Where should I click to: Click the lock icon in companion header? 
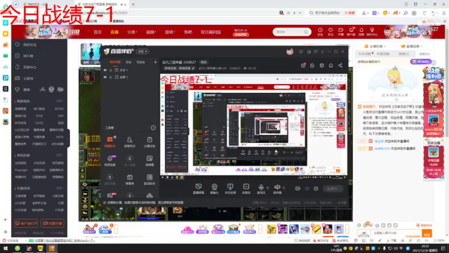(312, 65)
